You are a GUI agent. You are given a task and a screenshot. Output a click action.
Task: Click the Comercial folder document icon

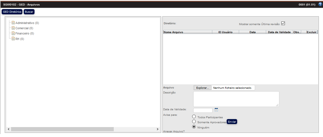(13, 28)
